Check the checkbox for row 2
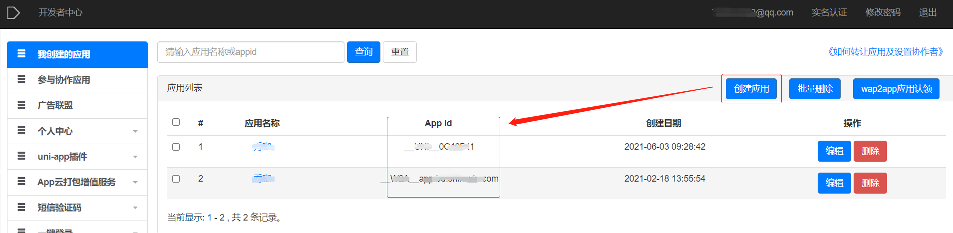The image size is (953, 233). (176, 179)
